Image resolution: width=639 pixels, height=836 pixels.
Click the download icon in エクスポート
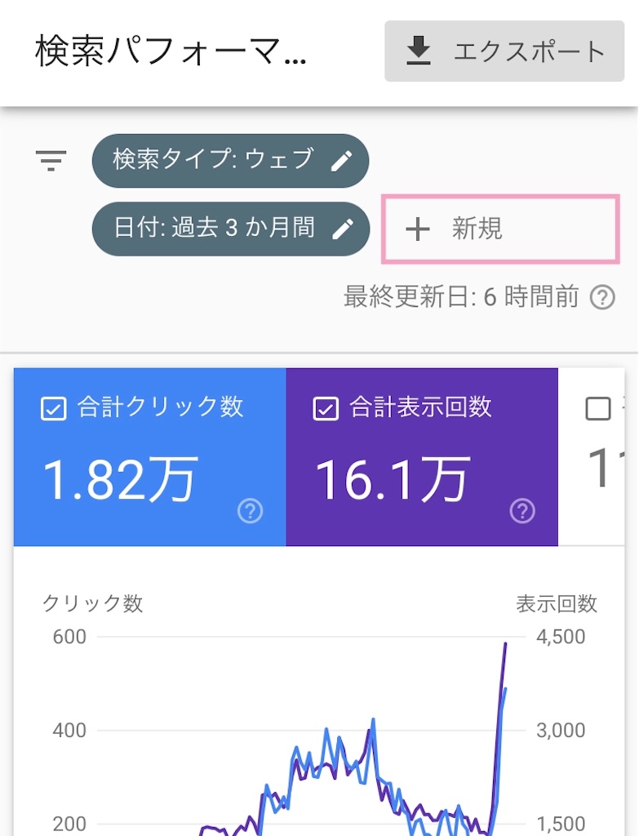(419, 51)
